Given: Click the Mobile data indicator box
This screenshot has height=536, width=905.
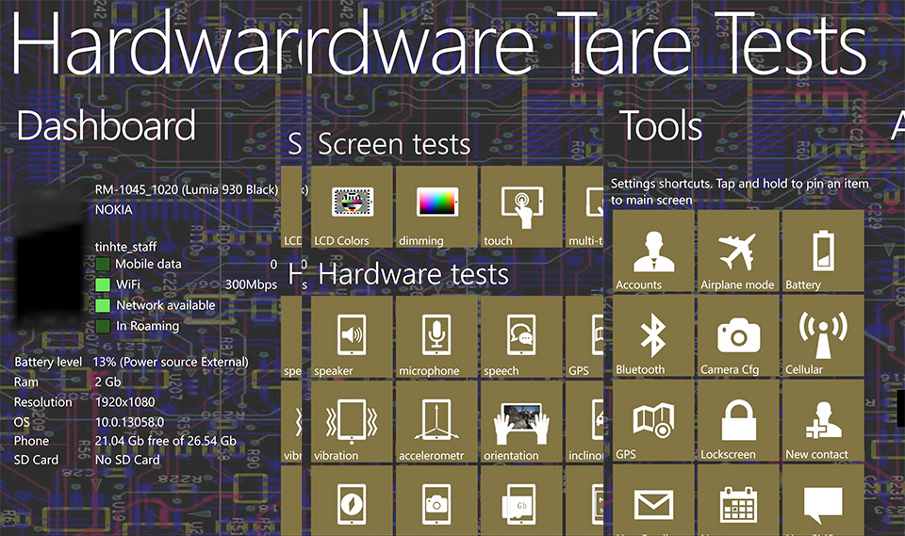Looking at the screenshot, I should [103, 265].
